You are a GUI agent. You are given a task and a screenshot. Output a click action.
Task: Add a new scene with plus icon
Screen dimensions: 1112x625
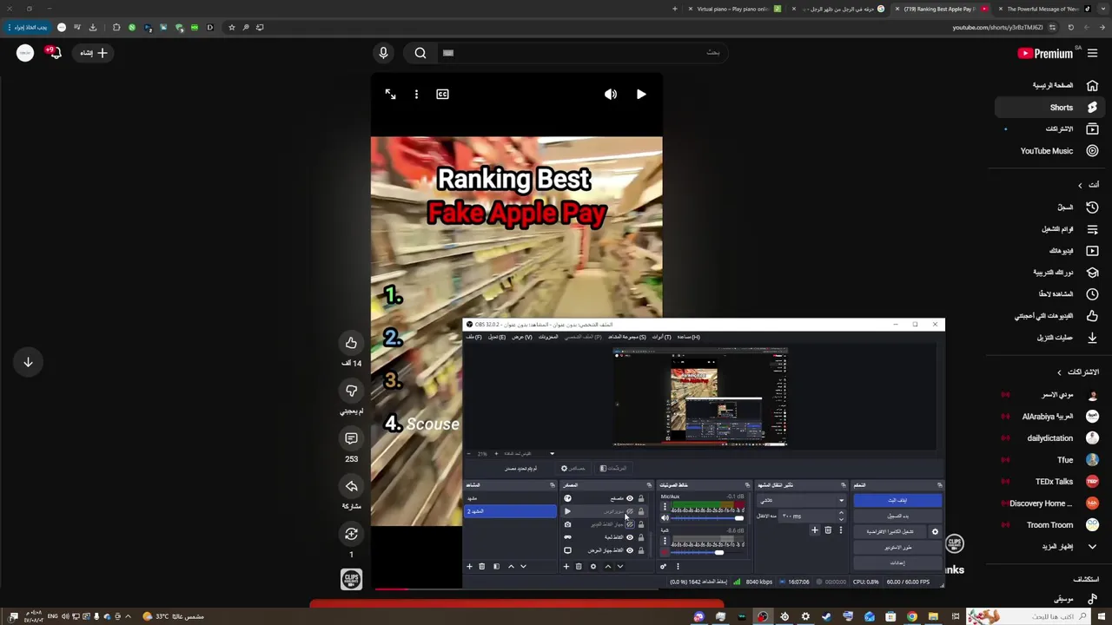(x=469, y=567)
